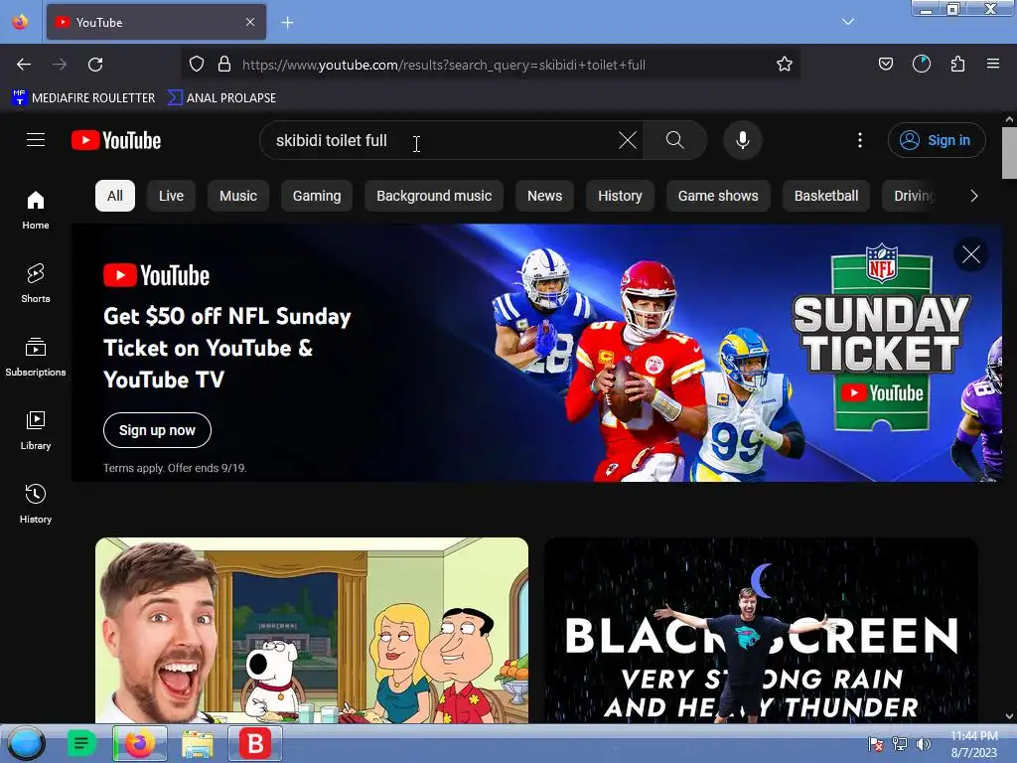Bookmark this page with star icon

[x=785, y=65]
